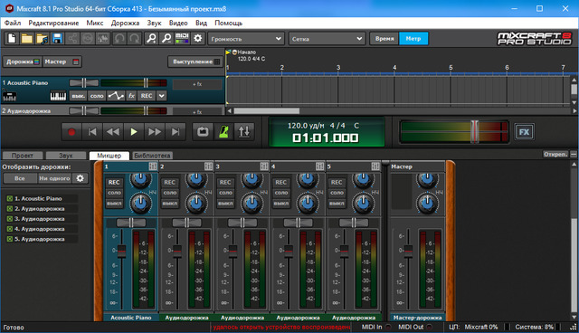Mute Acoustic Piano track with вык. button

78,96
